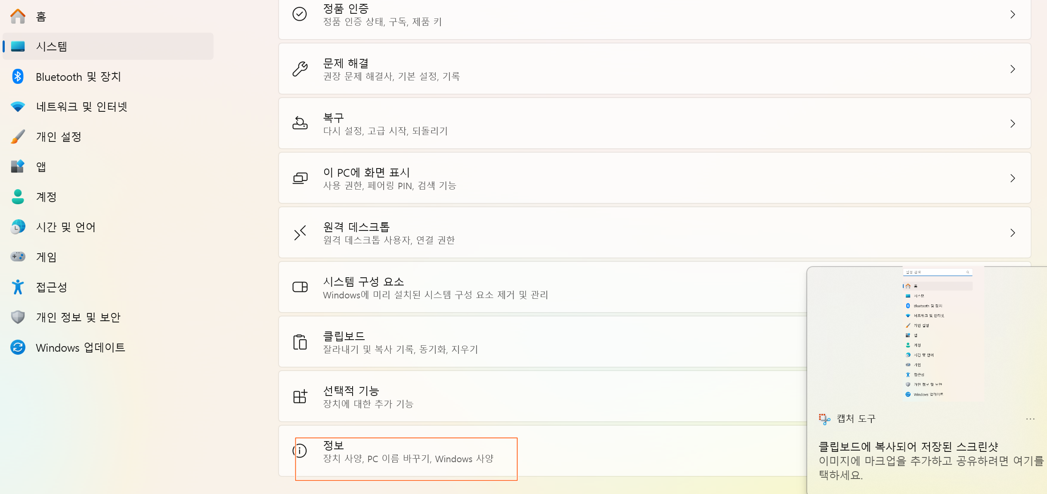Open 복구 via the right-side chevron

tap(1013, 123)
